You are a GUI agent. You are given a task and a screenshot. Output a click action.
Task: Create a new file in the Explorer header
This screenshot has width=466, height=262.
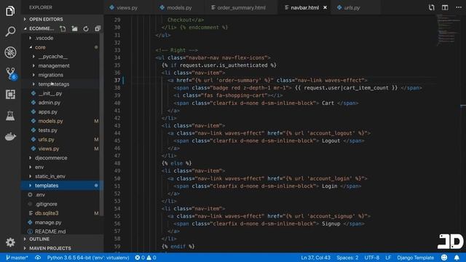[63, 28]
